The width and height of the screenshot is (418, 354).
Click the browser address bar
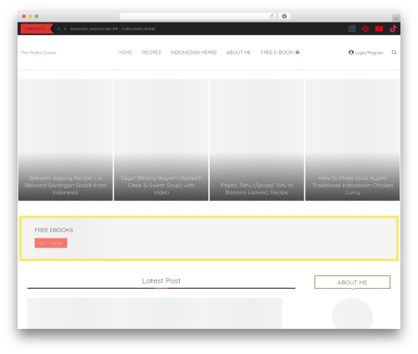[x=198, y=16]
